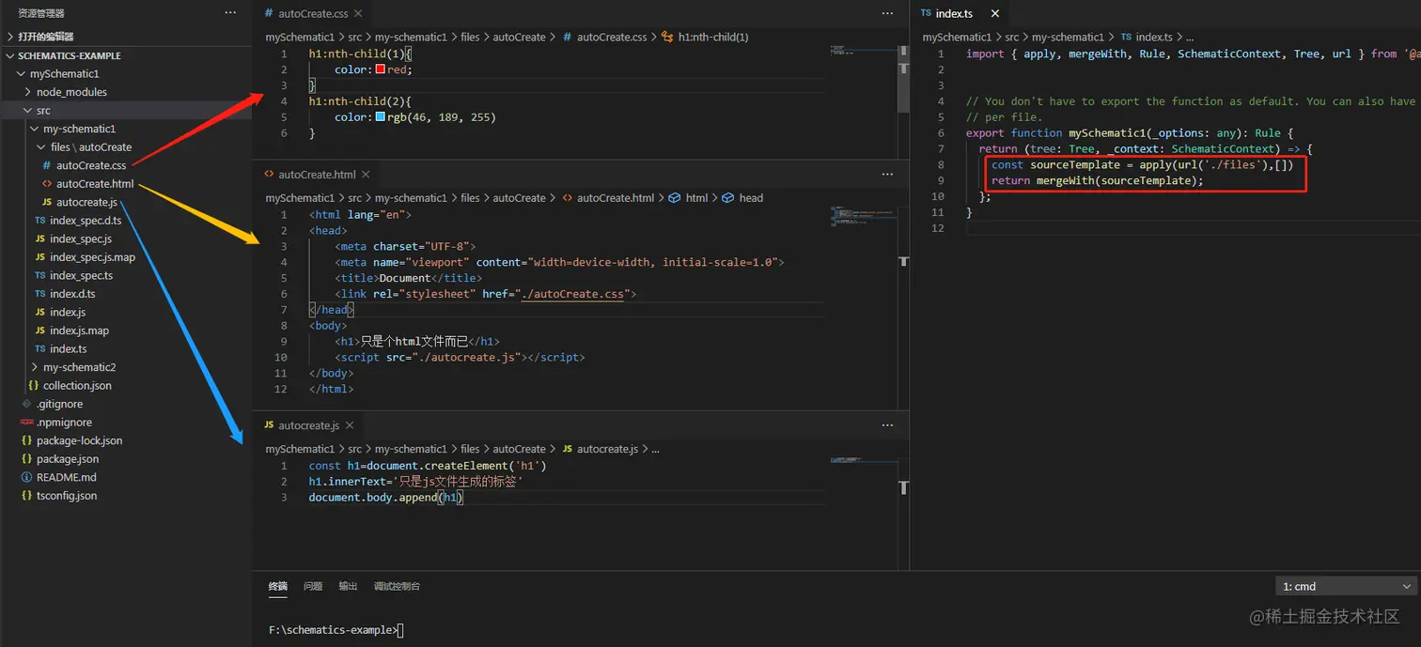Open the more actions (...) in the autoCreate.css editor
Screen dimensions: 1421x647
(x=887, y=13)
